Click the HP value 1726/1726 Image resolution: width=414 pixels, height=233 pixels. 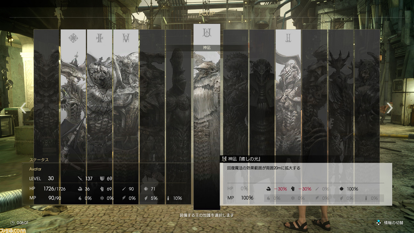click(55, 189)
